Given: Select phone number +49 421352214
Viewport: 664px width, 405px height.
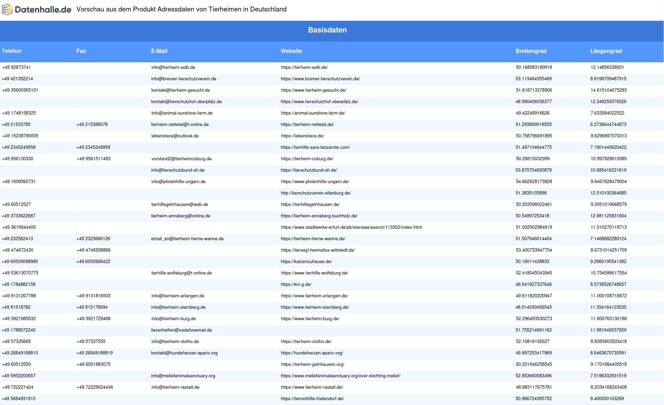Looking at the screenshot, I should tap(17, 79).
